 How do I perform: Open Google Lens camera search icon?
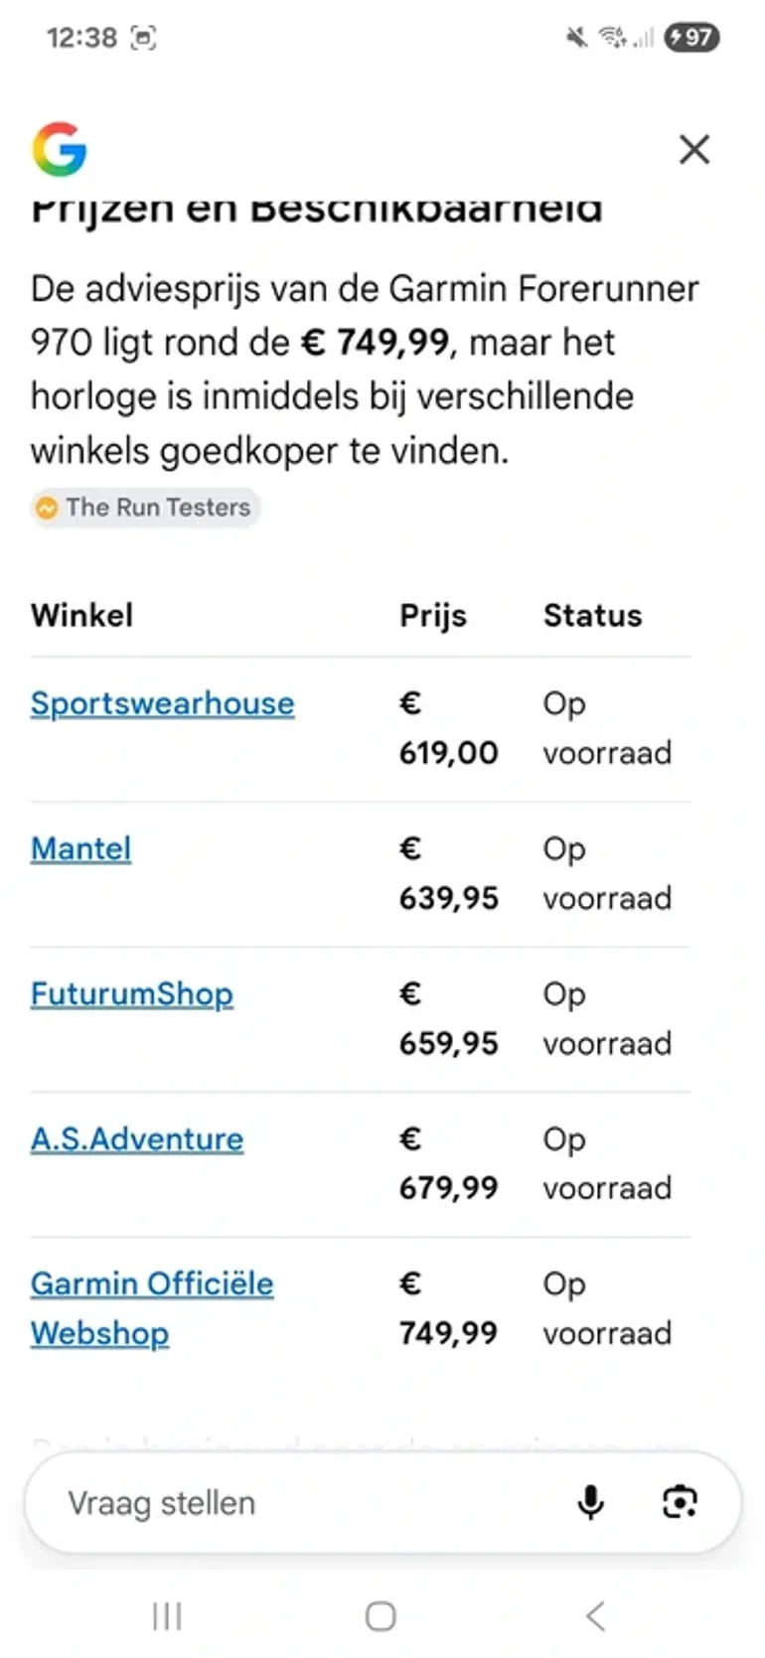680,1502
